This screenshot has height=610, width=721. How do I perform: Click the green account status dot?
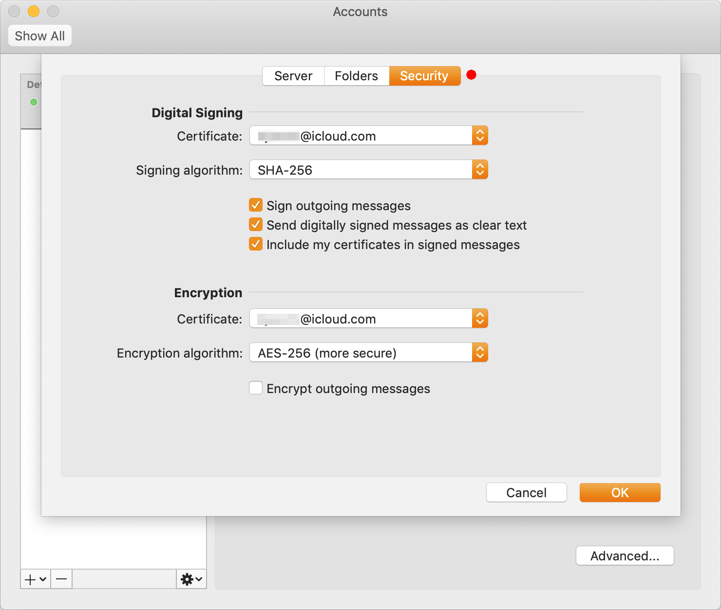click(x=34, y=102)
